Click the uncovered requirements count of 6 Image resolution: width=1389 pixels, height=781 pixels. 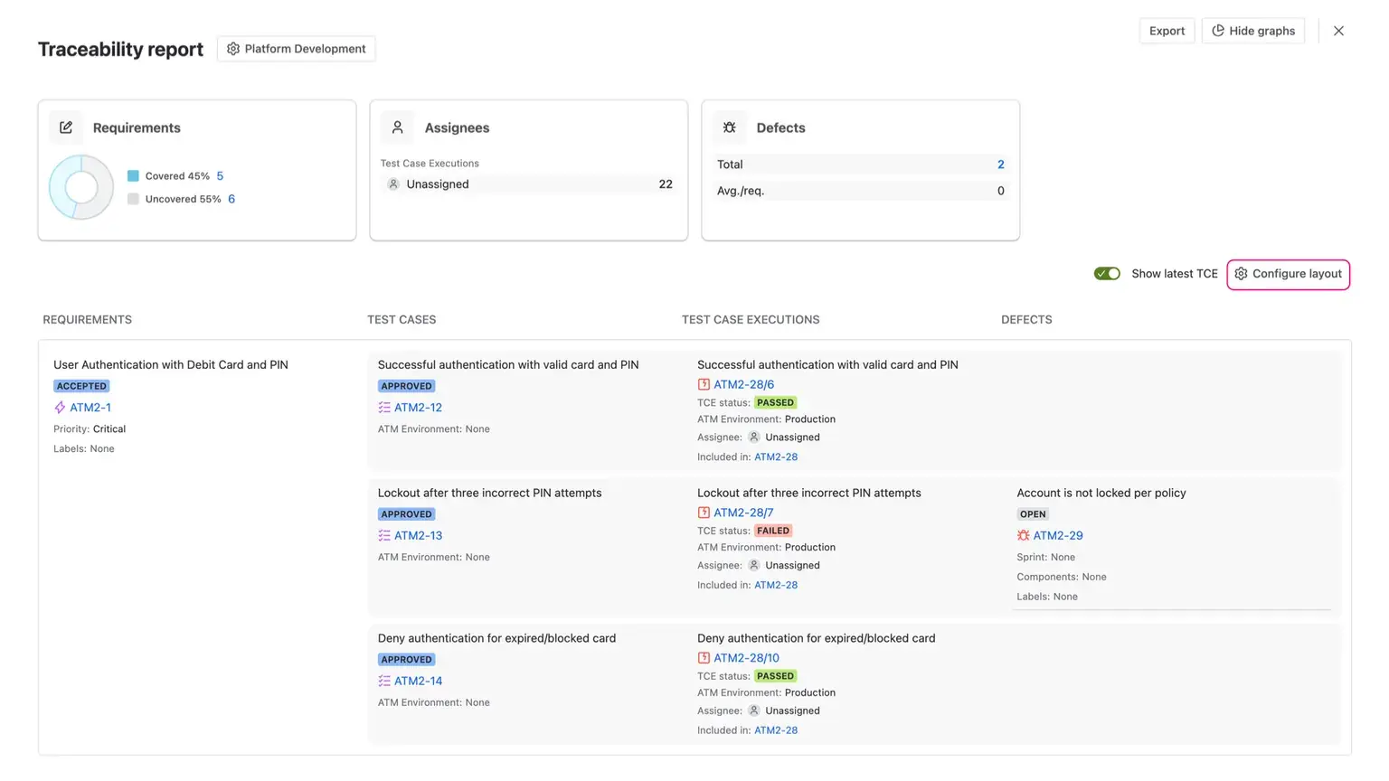(x=231, y=199)
